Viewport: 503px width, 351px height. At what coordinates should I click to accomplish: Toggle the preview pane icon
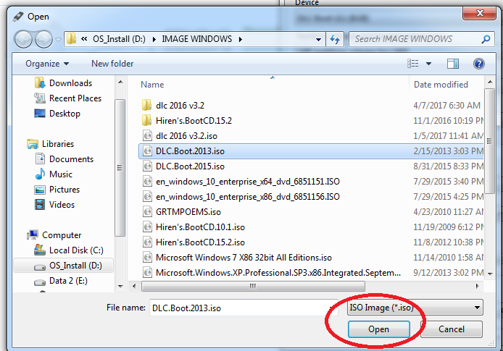pos(453,64)
